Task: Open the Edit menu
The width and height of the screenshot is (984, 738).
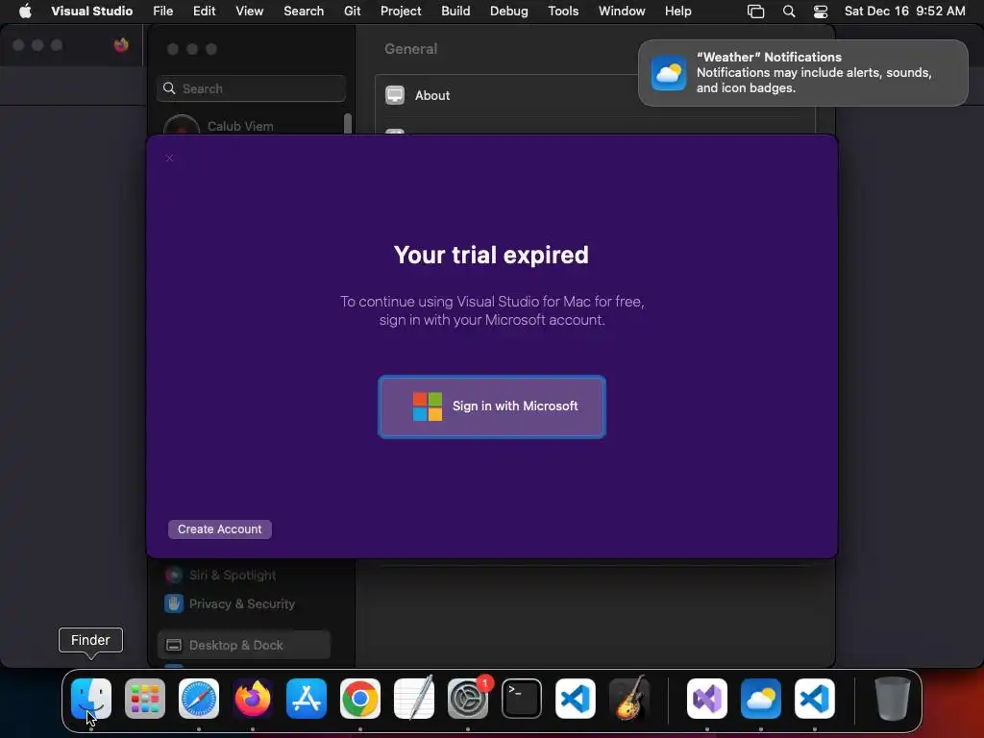Action: [204, 11]
